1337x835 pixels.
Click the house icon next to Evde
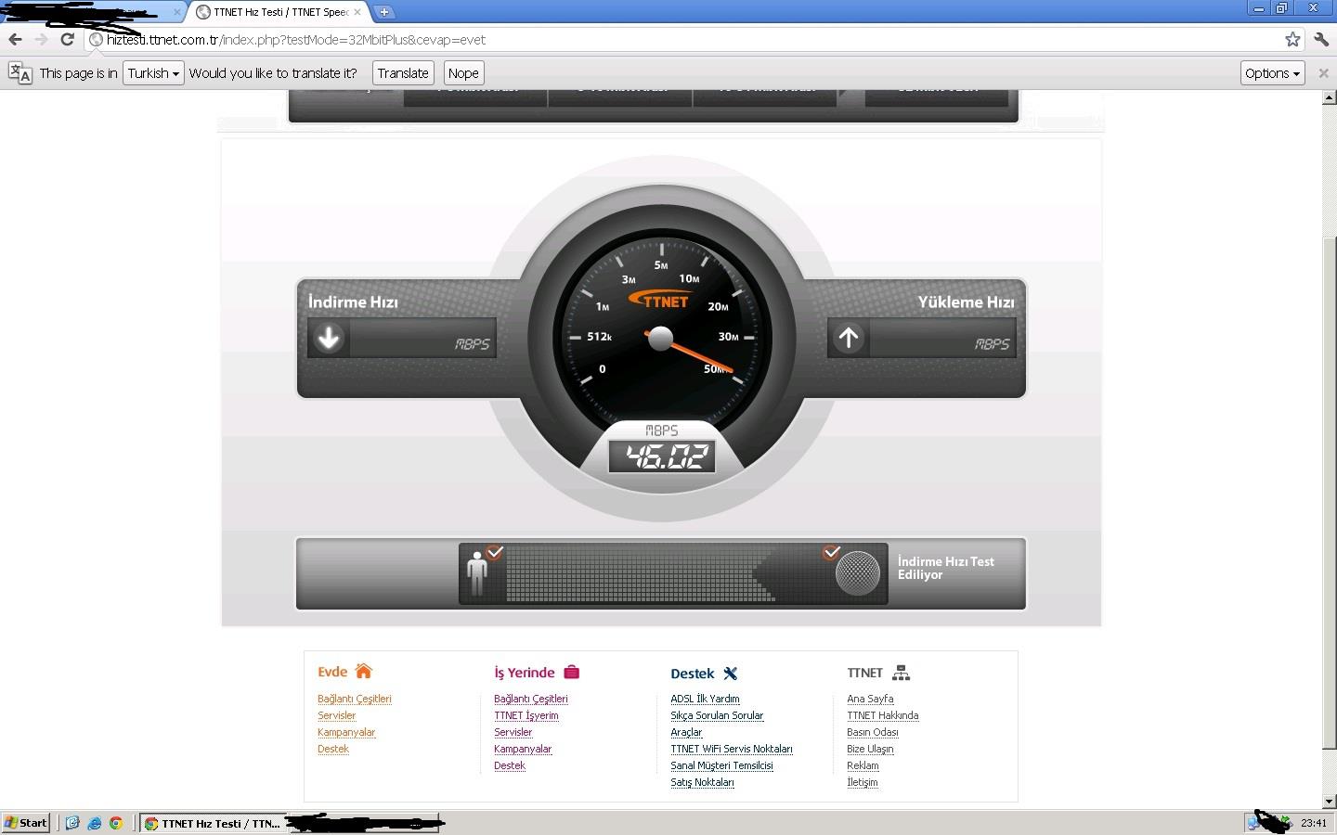[x=363, y=671]
